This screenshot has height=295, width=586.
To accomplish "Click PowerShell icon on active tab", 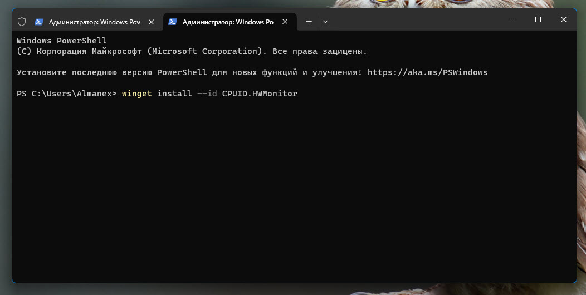I will pos(172,22).
